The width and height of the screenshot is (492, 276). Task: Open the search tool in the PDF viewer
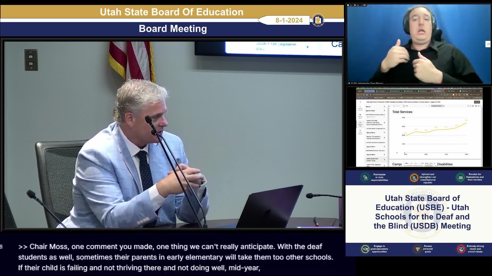(394, 106)
